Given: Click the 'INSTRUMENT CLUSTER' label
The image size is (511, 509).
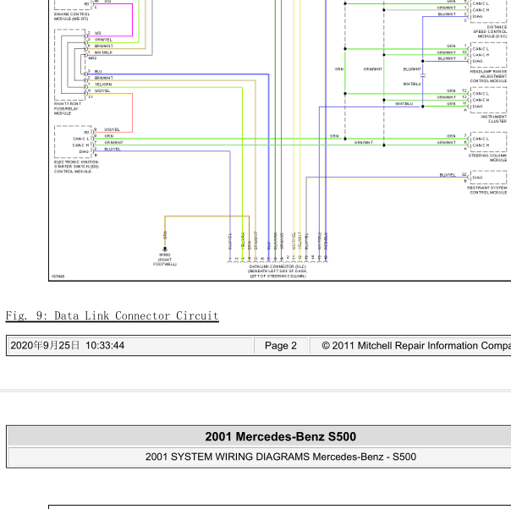Looking at the screenshot, I should (494, 119).
